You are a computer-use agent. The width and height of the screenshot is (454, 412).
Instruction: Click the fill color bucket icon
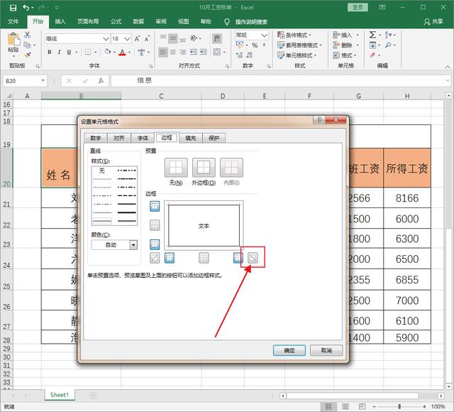pyautogui.click(x=108, y=52)
